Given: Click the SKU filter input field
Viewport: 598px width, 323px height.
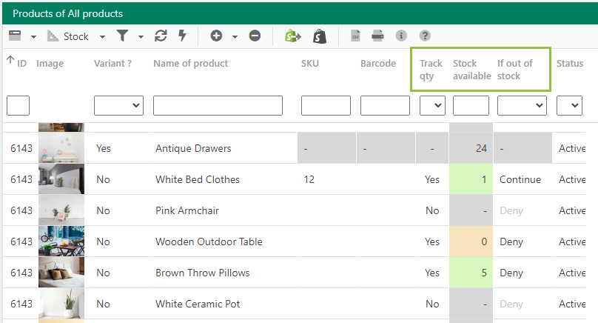Looking at the screenshot, I should coord(326,105).
